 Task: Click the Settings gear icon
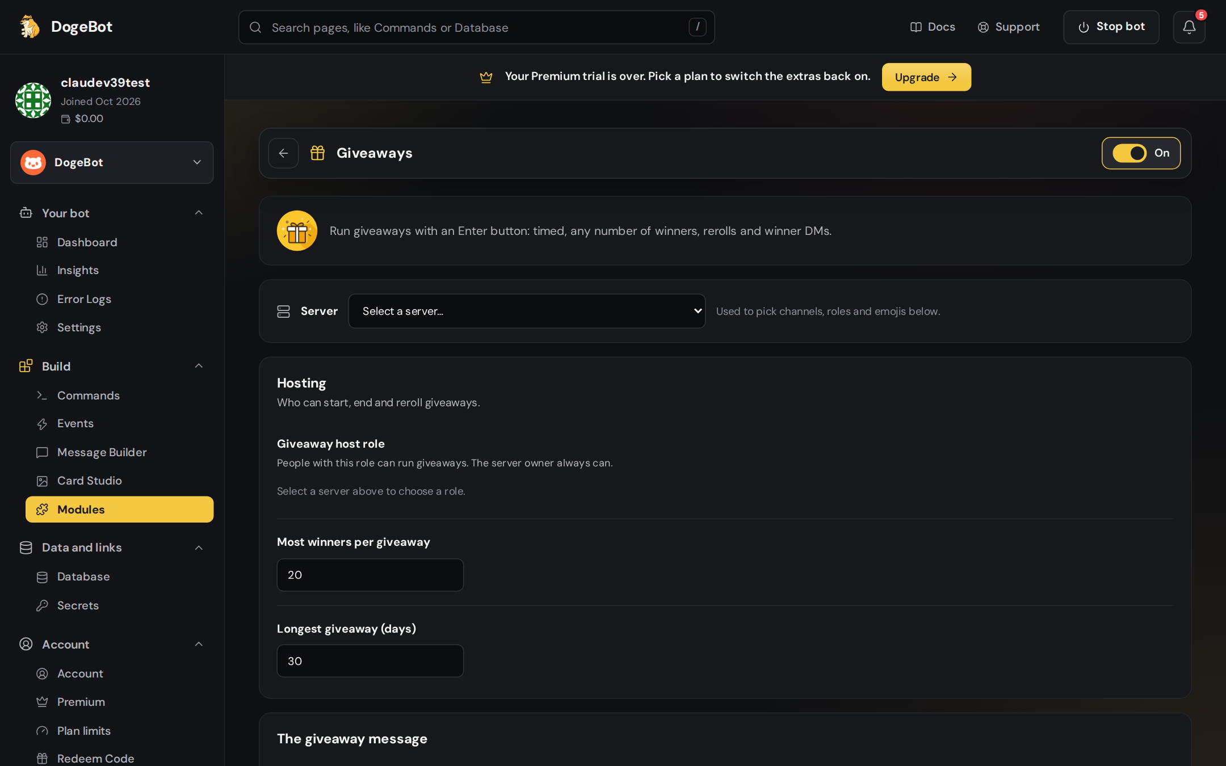(42, 327)
